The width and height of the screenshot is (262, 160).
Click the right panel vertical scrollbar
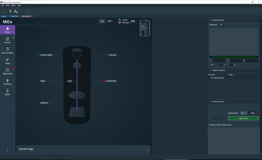[261, 86]
